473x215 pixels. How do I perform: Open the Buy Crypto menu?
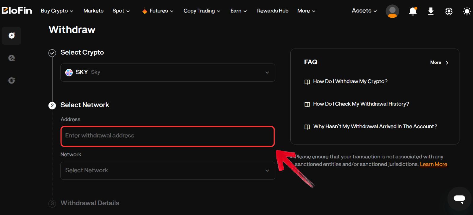click(57, 11)
